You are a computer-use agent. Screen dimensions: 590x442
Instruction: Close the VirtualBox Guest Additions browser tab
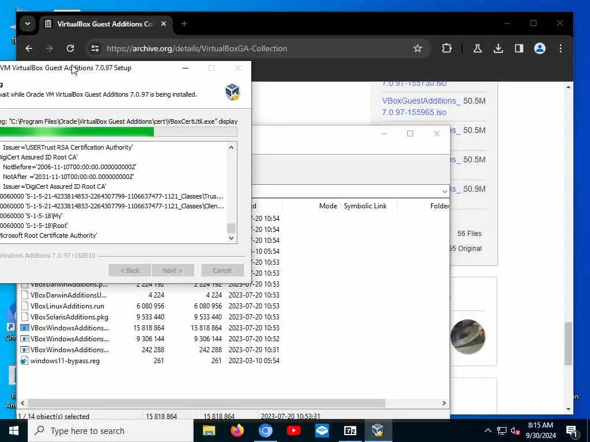(164, 24)
